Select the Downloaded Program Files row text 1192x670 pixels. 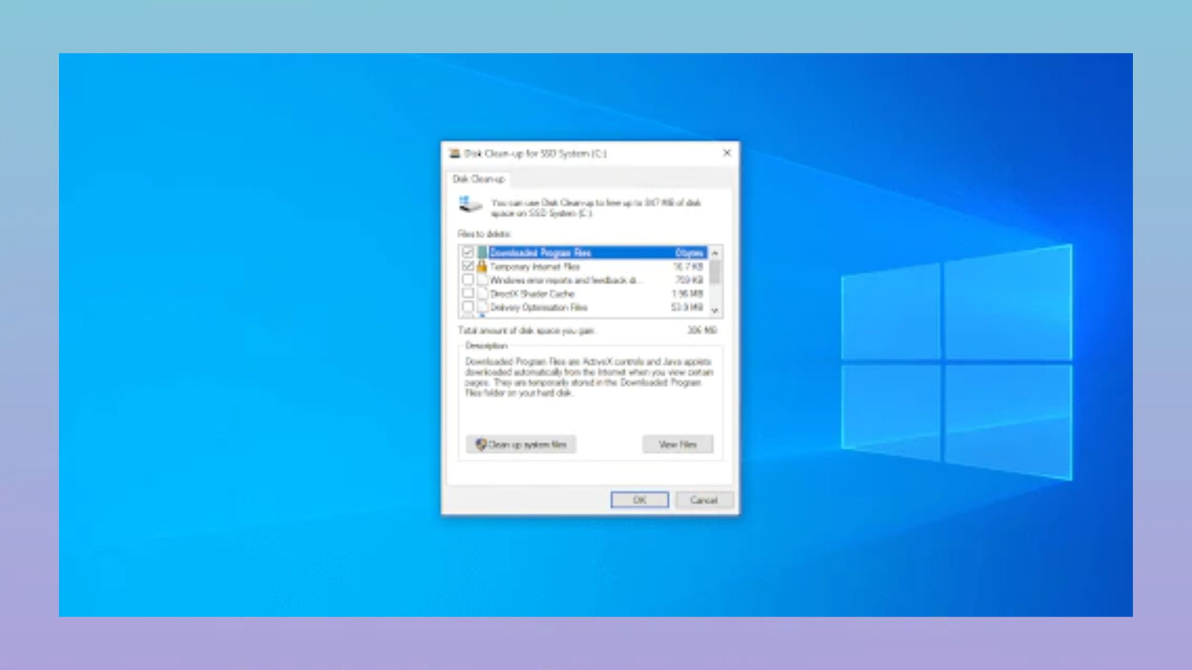540,252
